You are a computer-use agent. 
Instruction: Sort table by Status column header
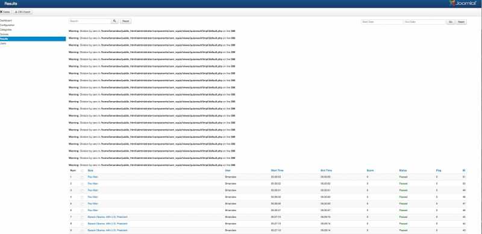pyautogui.click(x=403, y=170)
